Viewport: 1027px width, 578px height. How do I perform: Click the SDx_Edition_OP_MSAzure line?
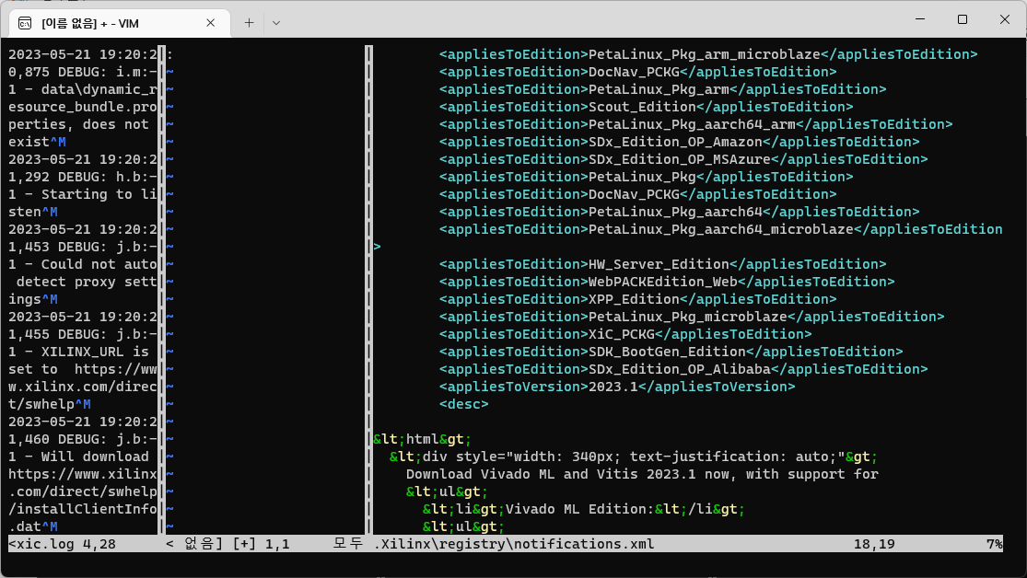[683, 159]
